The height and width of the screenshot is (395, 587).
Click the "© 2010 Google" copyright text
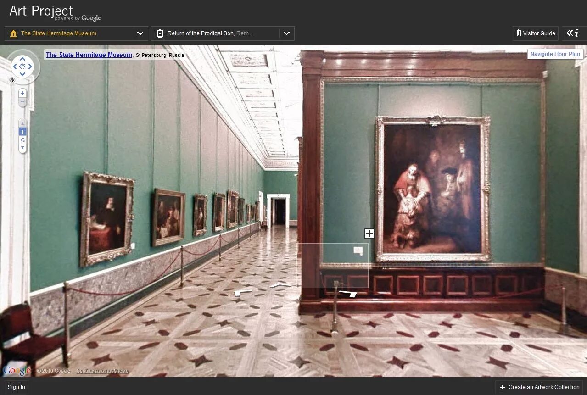pos(54,371)
